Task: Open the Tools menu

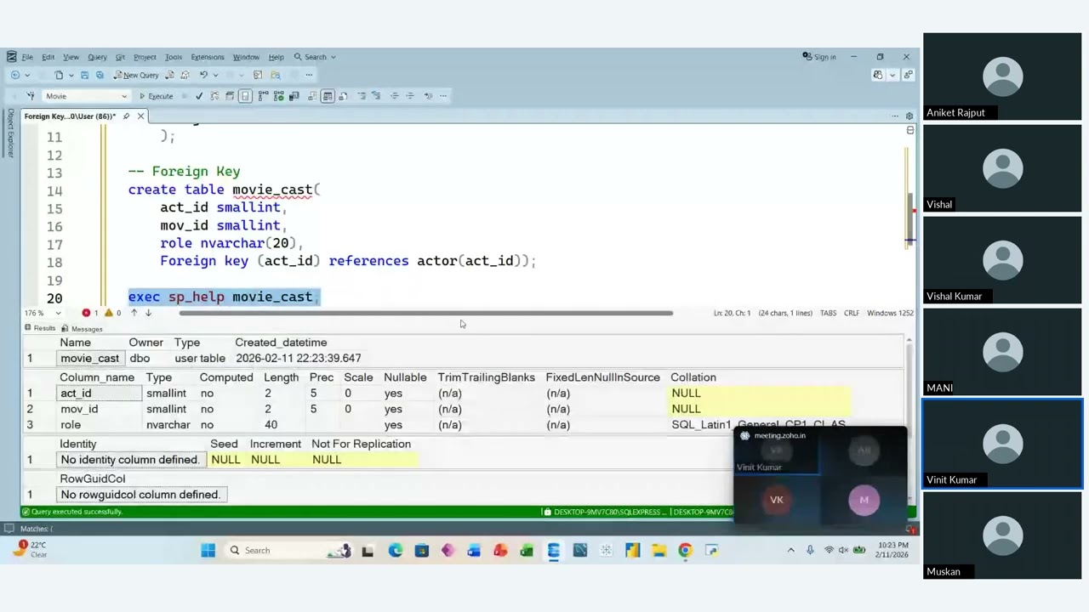Action: [x=174, y=57]
